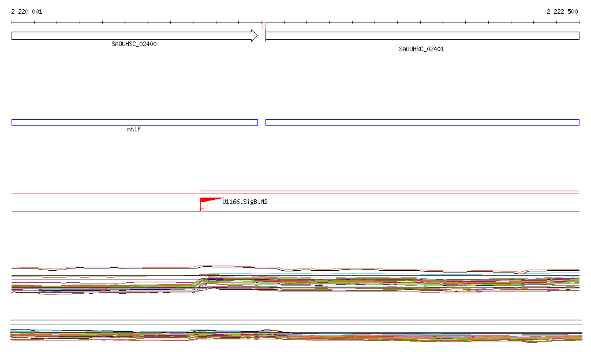Select the SAOUHSC_02401 gene box
Image resolution: width=591 pixels, height=352 pixels.
(422, 36)
